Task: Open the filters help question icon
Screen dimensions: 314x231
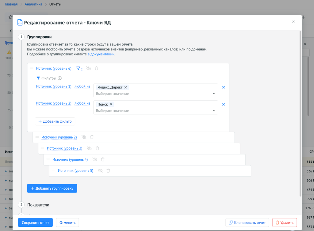Action: tap(60, 78)
